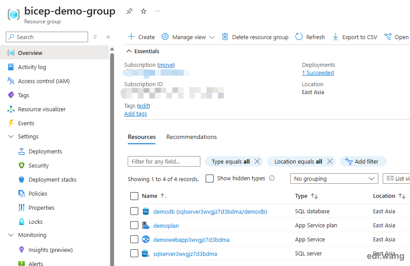410x266 pixels.
Task: Check the sqlserver3wvgjz7d3bdma row checkbox
Action: (x=134, y=254)
